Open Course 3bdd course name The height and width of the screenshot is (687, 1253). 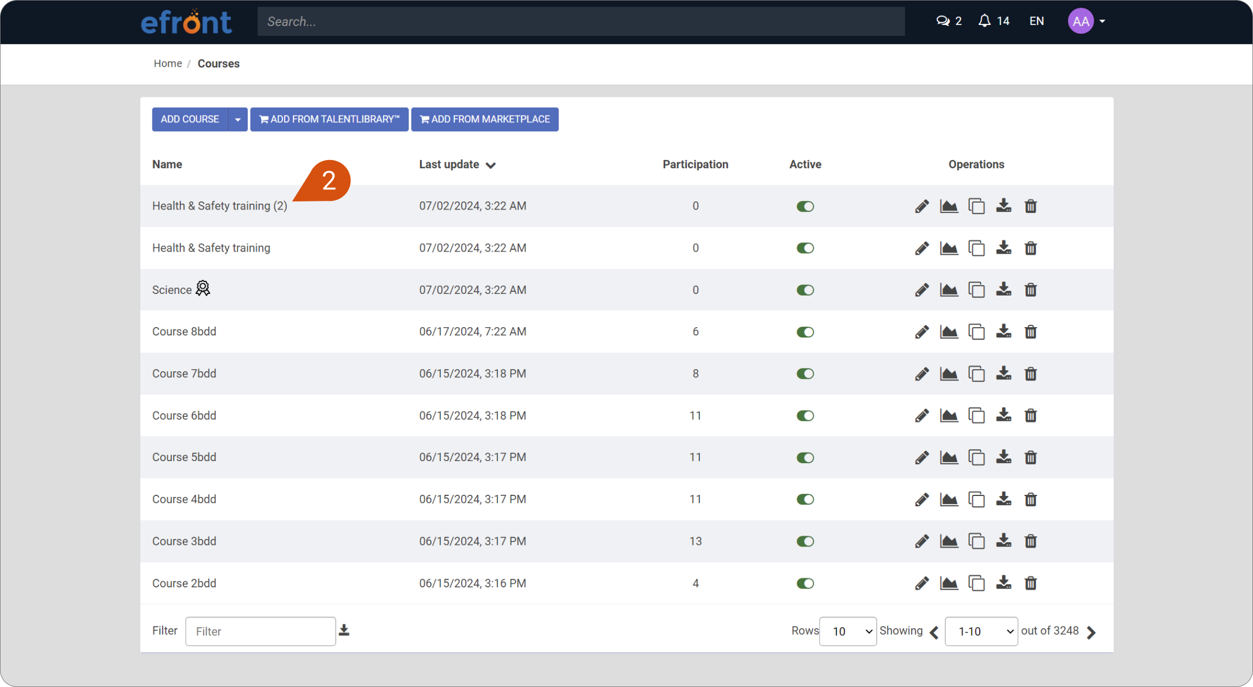click(184, 542)
